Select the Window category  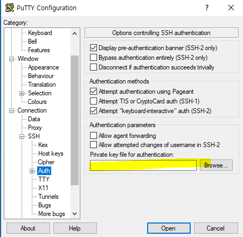[28, 59]
